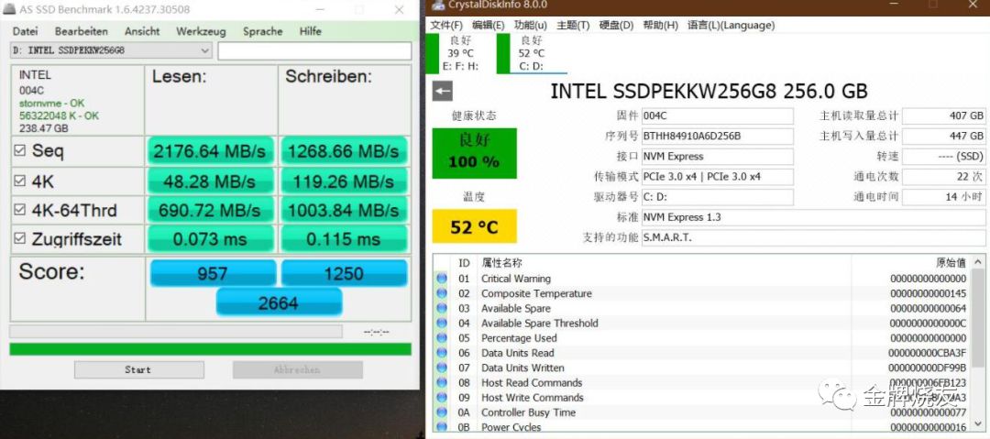Open the drive selector D: INTEL SSDPEKKW256G8
Viewport: 990px width, 439px height.
[111, 50]
